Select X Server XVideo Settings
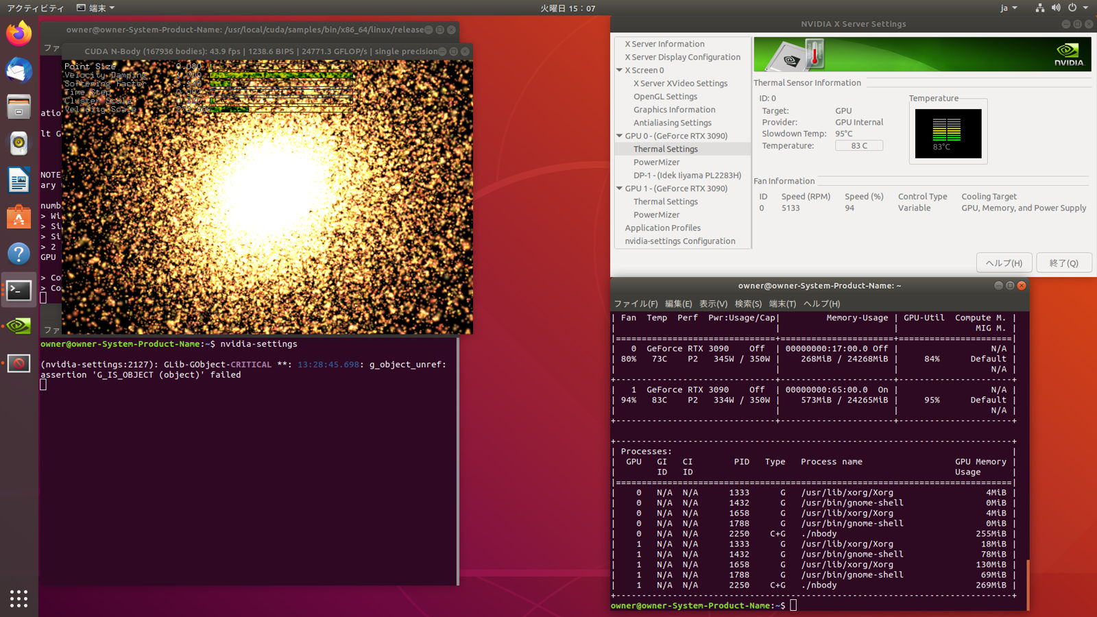Viewport: 1097px width, 617px height. coord(680,83)
